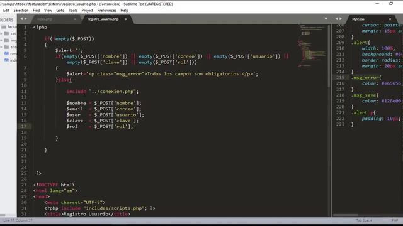Click the ".msg_save{" selector in style.css
This screenshot has width=403, height=226.
click(365, 95)
